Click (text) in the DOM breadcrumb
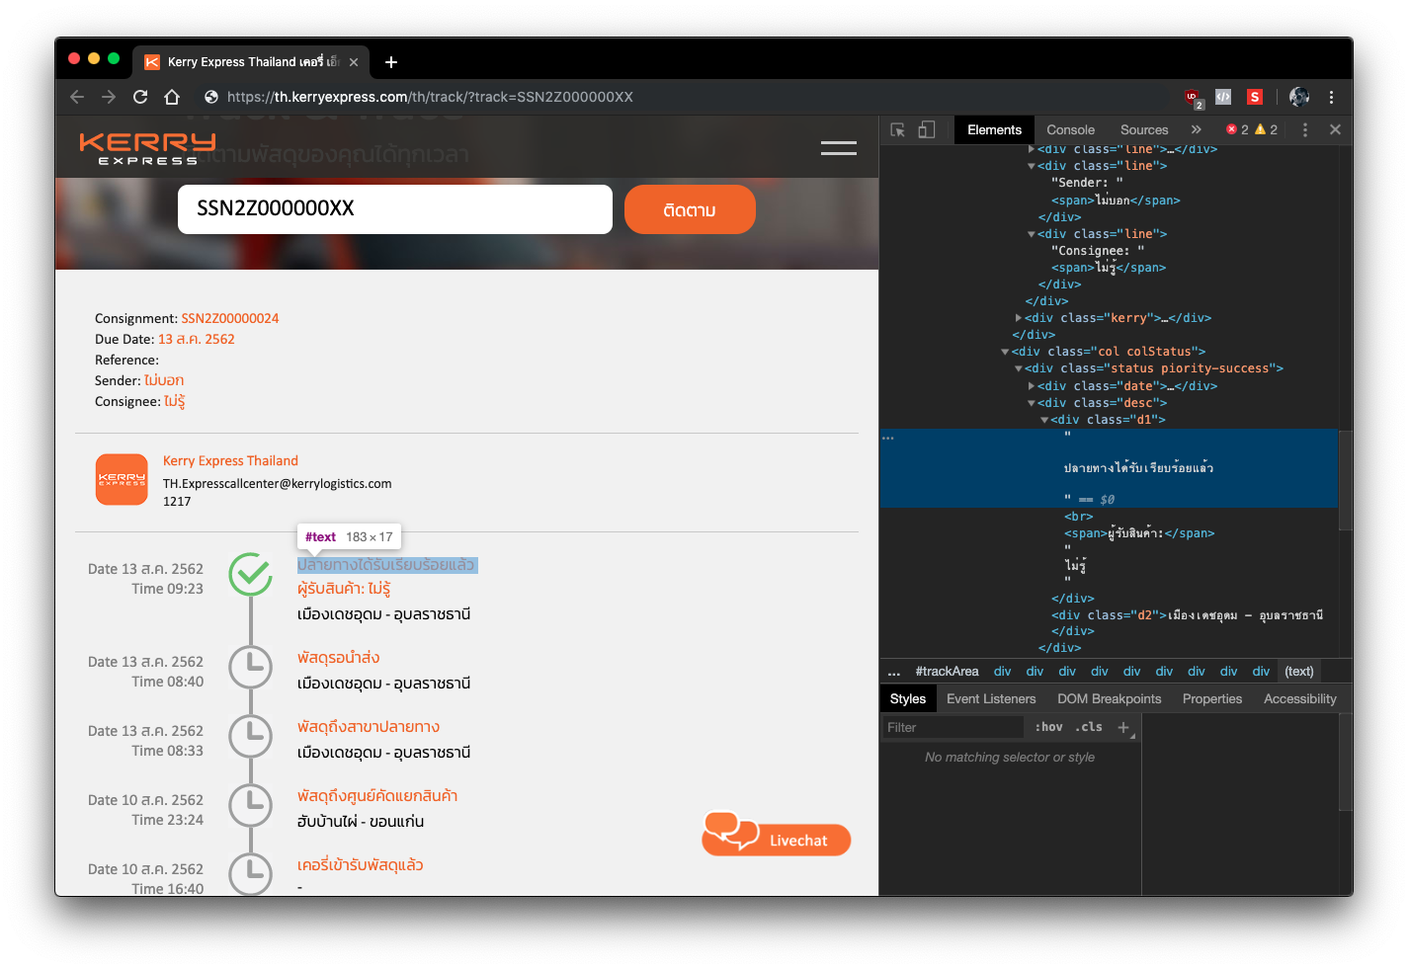This screenshot has height=969, width=1408. coord(1298,672)
